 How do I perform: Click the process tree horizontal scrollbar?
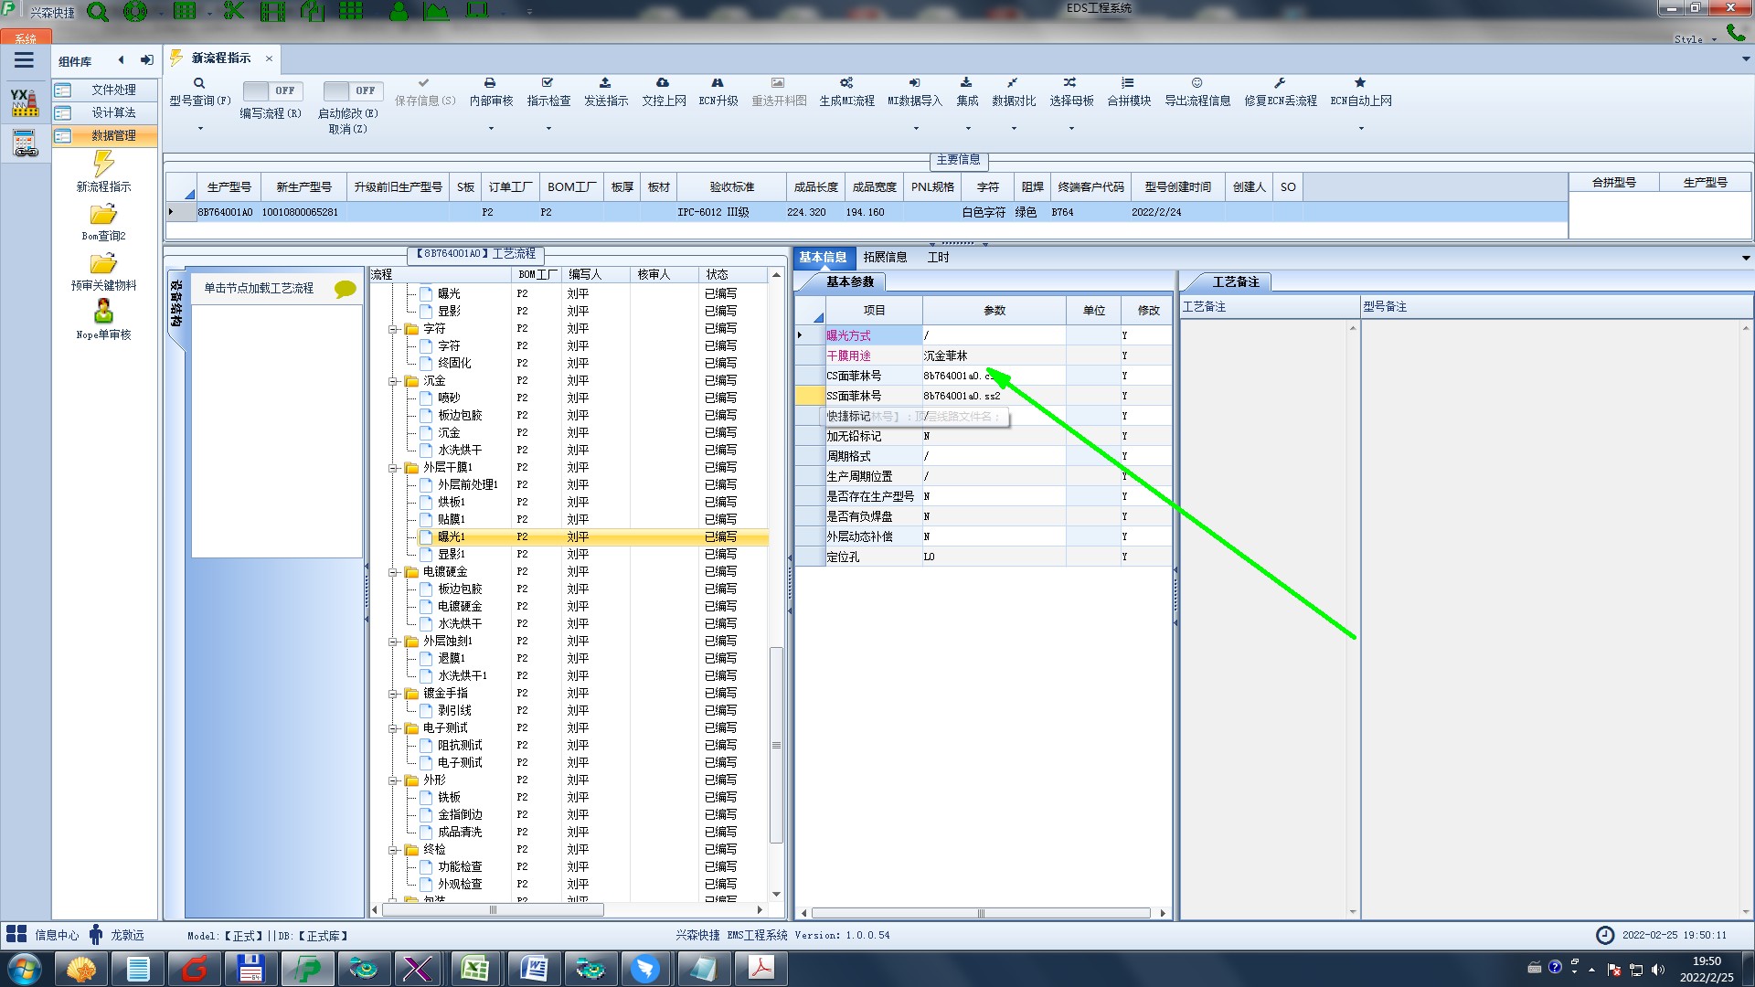point(493,910)
